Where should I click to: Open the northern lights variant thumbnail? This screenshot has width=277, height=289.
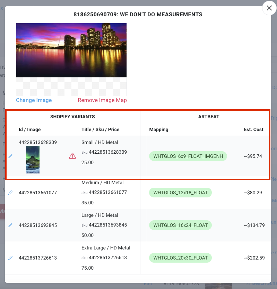(x=33, y=160)
